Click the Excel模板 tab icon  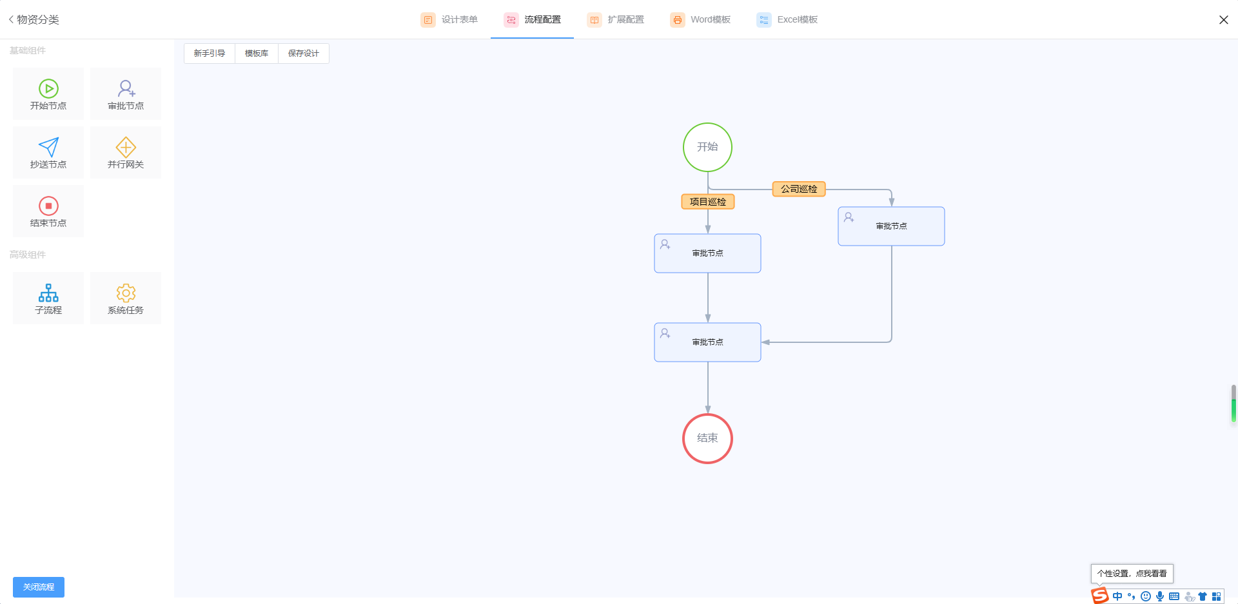coord(764,20)
